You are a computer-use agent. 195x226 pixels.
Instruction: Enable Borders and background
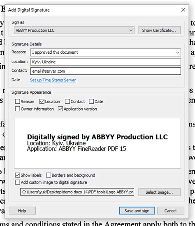49,175
